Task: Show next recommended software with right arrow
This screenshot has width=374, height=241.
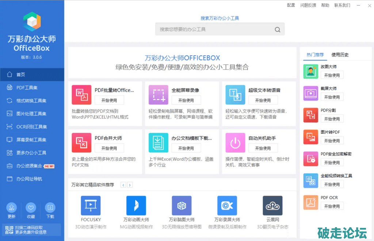Action: tap(130, 185)
